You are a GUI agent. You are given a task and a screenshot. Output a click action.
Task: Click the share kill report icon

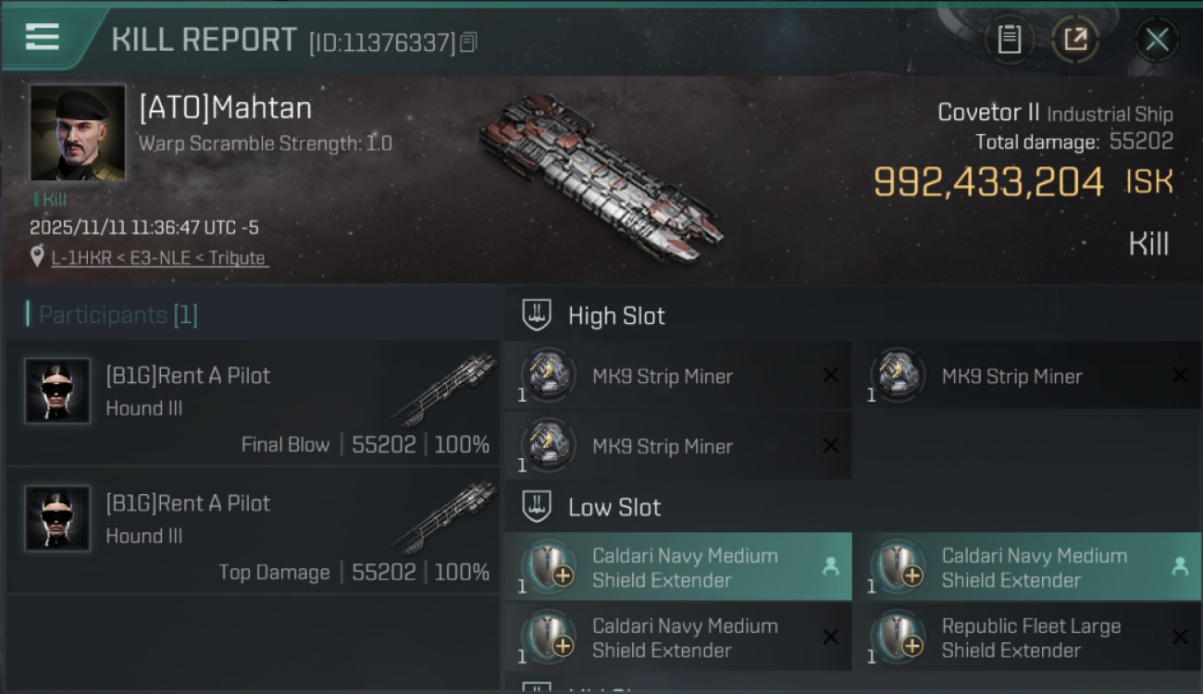[x=1075, y=39]
